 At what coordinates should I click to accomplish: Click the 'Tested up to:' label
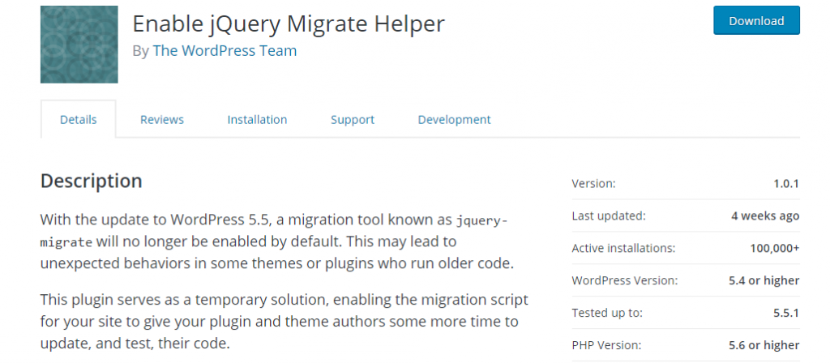click(607, 313)
